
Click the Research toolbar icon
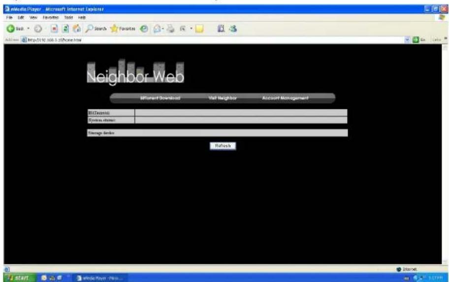(x=221, y=29)
